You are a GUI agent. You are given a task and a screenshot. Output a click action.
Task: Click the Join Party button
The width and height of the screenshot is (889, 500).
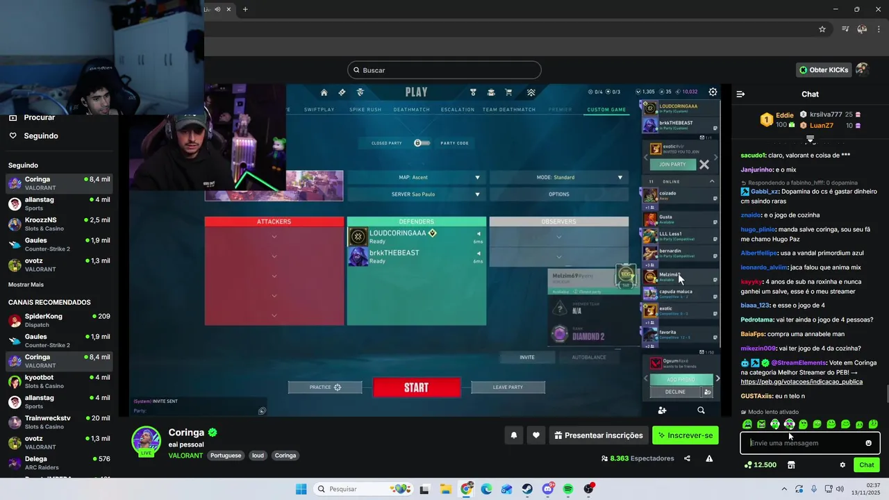(672, 165)
